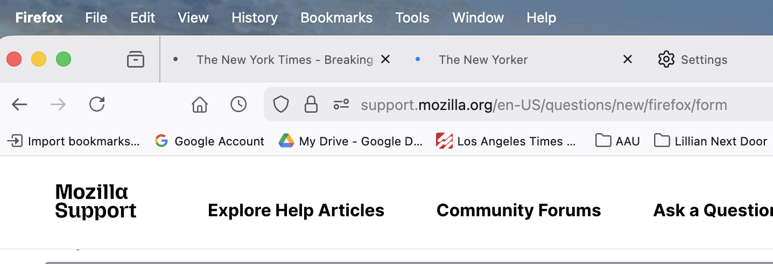
Task: Open the Google Account bookmark
Action: (x=210, y=141)
